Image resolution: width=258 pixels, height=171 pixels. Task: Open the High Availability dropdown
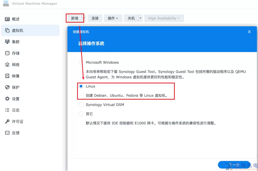(x=164, y=18)
